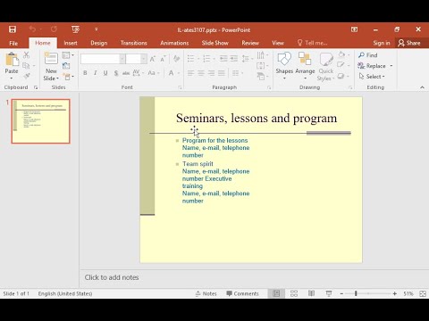Toggle Align Left paragraph
This screenshot has width=429, height=321.
pos(190,73)
